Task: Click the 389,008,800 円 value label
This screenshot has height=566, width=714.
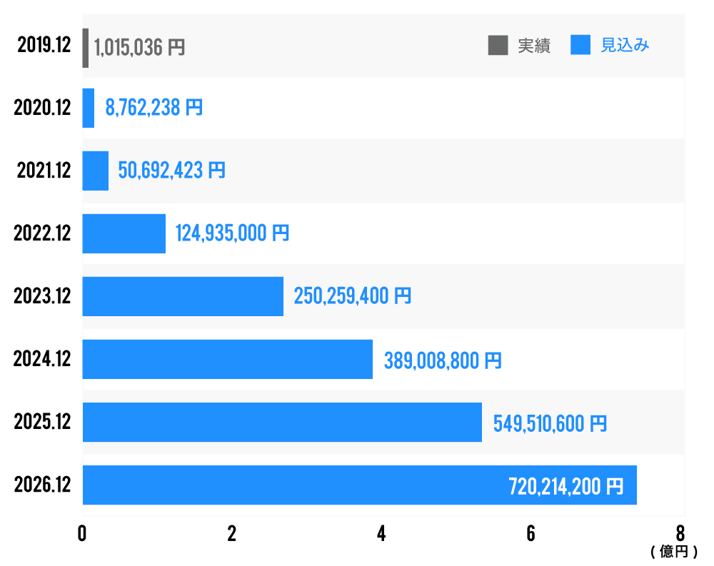Action: (443, 360)
